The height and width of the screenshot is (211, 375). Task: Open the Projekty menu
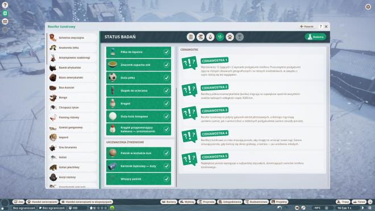pos(279,202)
